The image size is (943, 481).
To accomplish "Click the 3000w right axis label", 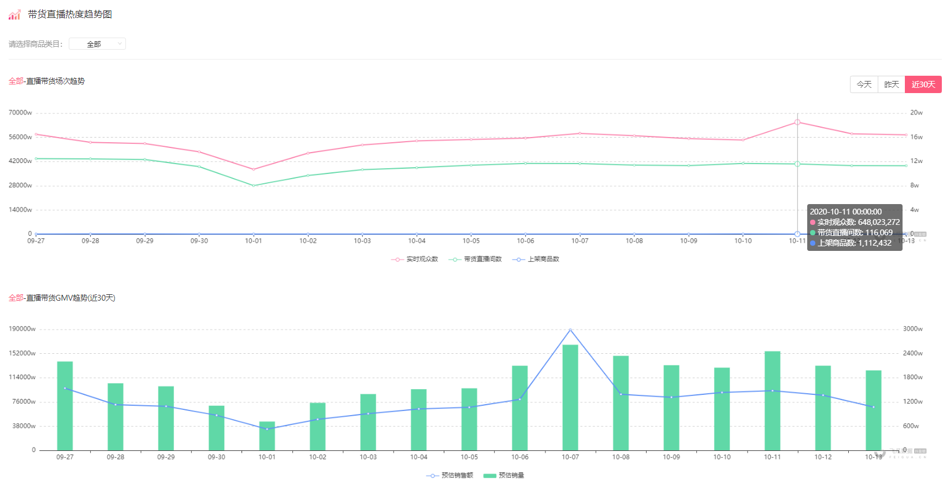I will 913,329.
